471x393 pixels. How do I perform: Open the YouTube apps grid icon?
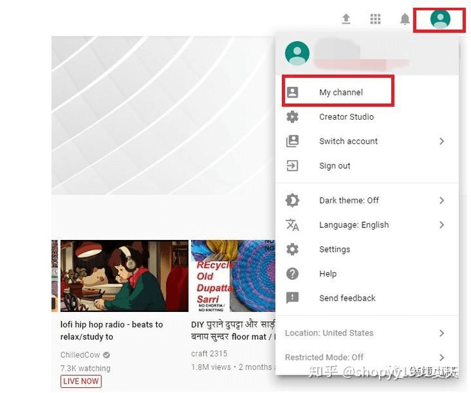(375, 19)
